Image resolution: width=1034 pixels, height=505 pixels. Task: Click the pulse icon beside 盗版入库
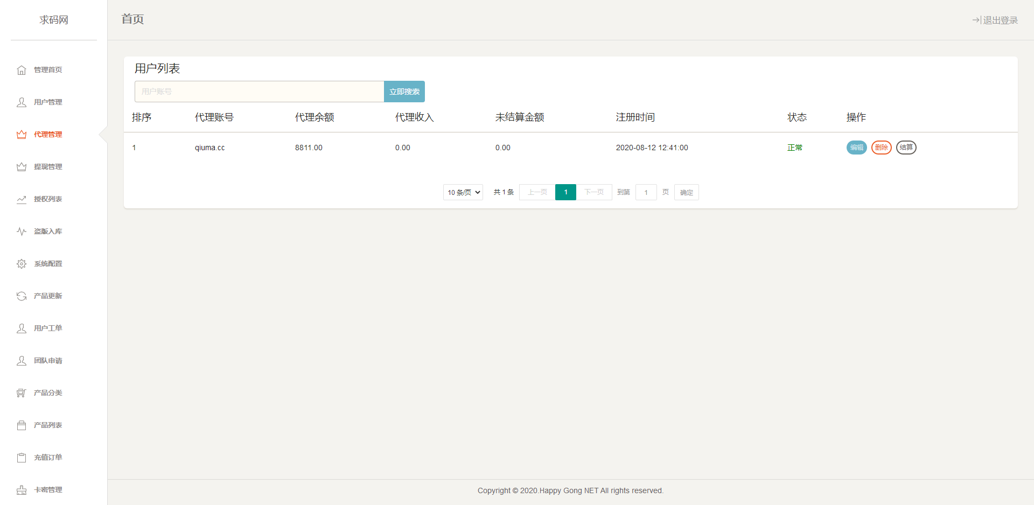22,232
